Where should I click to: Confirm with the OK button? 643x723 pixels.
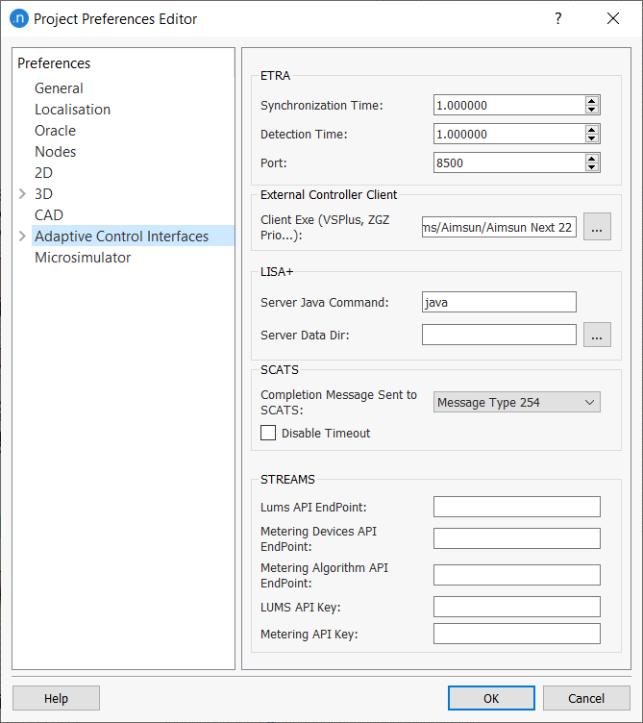click(491, 698)
